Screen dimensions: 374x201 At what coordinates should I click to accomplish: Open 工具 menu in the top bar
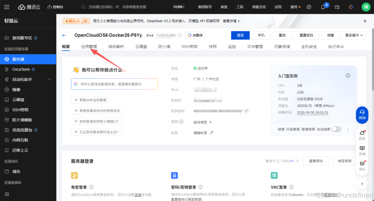[240, 7]
